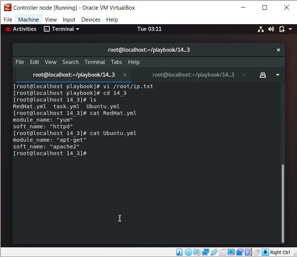Click the mouse integration status icon
The height and width of the screenshot is (257, 297).
[x=257, y=252]
